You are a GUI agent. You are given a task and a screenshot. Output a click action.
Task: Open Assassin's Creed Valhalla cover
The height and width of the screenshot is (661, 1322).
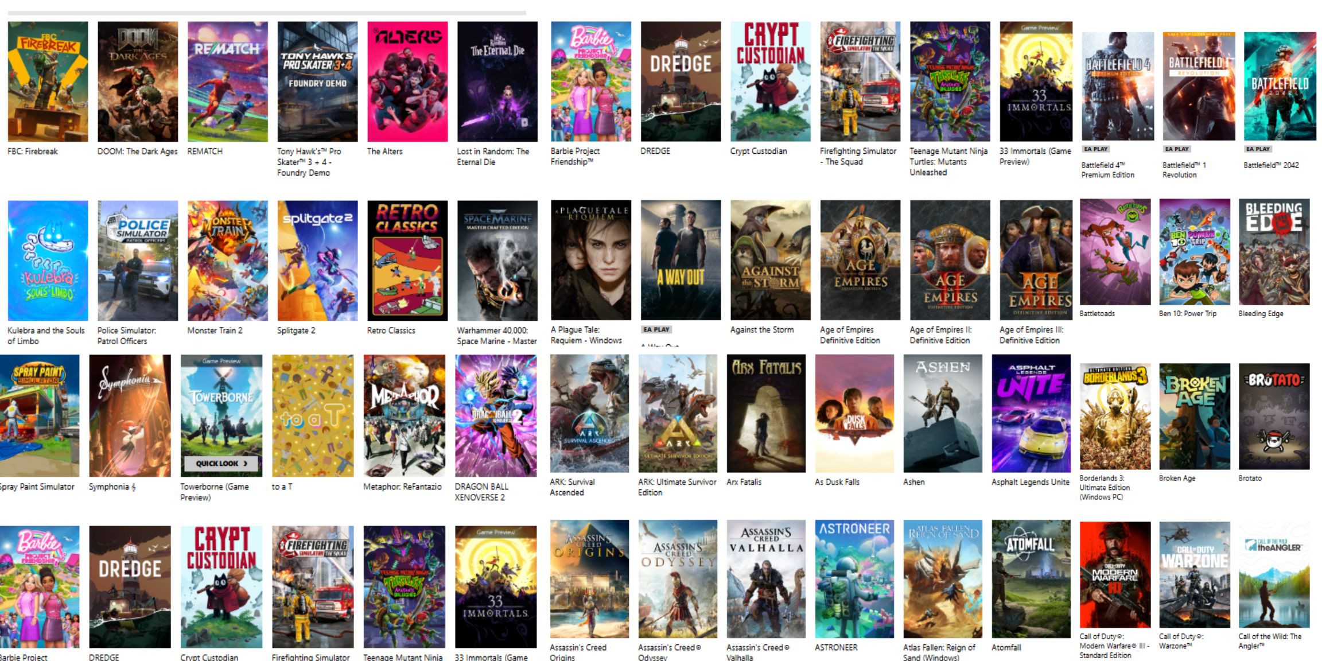coord(766,579)
